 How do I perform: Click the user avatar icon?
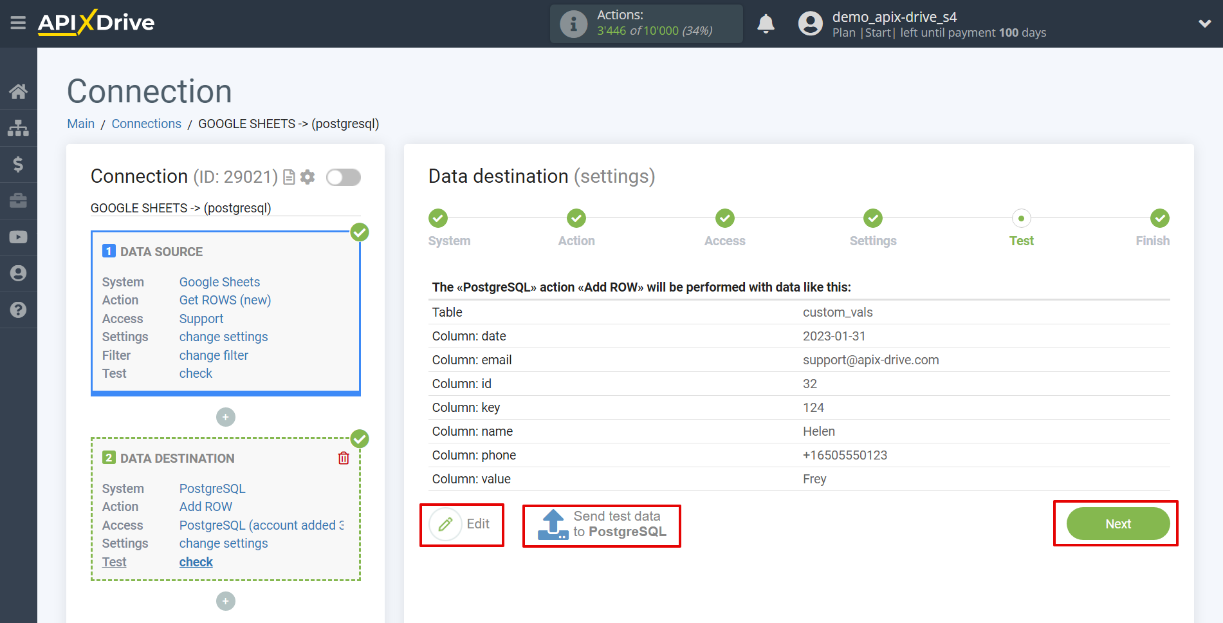pyautogui.click(x=811, y=24)
